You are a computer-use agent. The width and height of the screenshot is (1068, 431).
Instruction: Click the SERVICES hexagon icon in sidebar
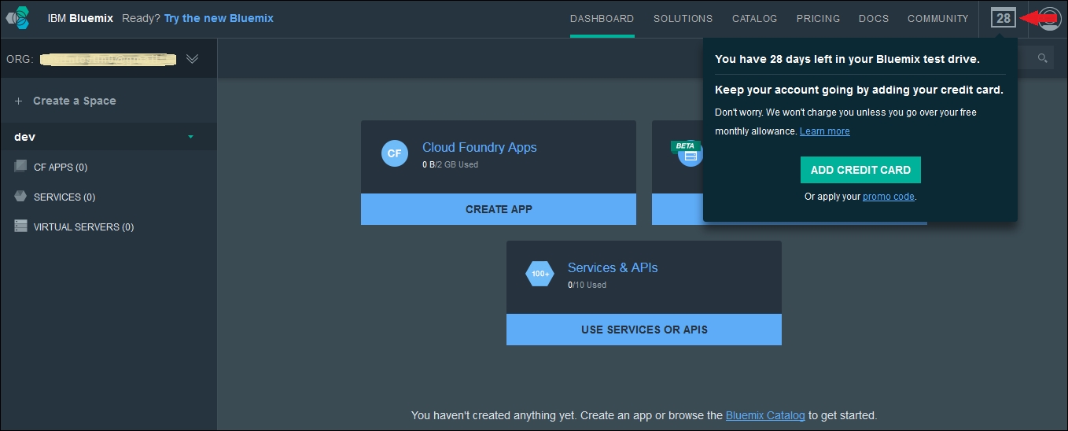(20, 197)
